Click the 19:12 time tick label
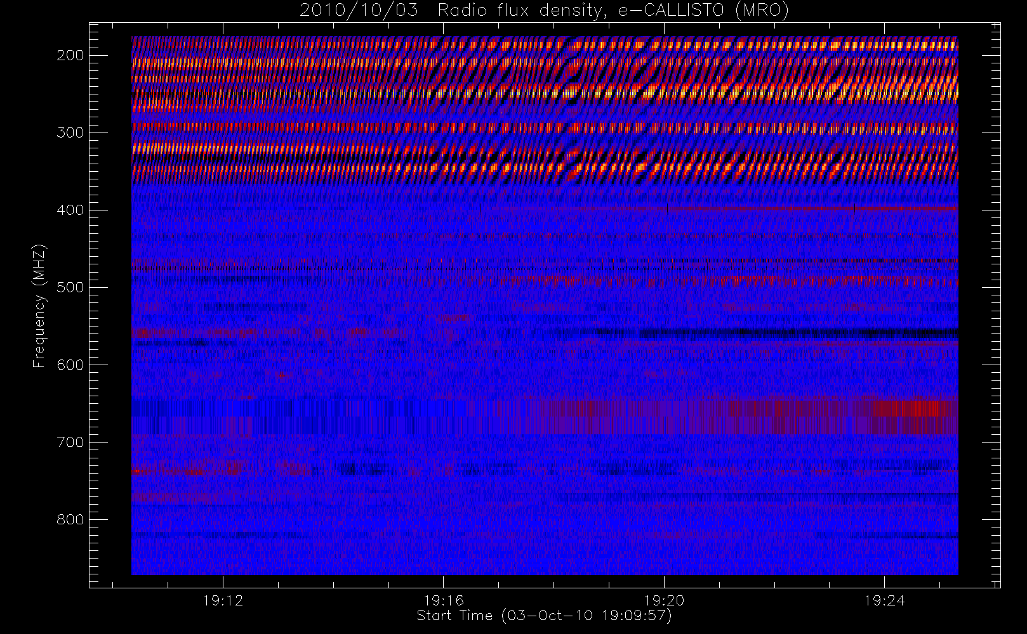 tap(223, 600)
